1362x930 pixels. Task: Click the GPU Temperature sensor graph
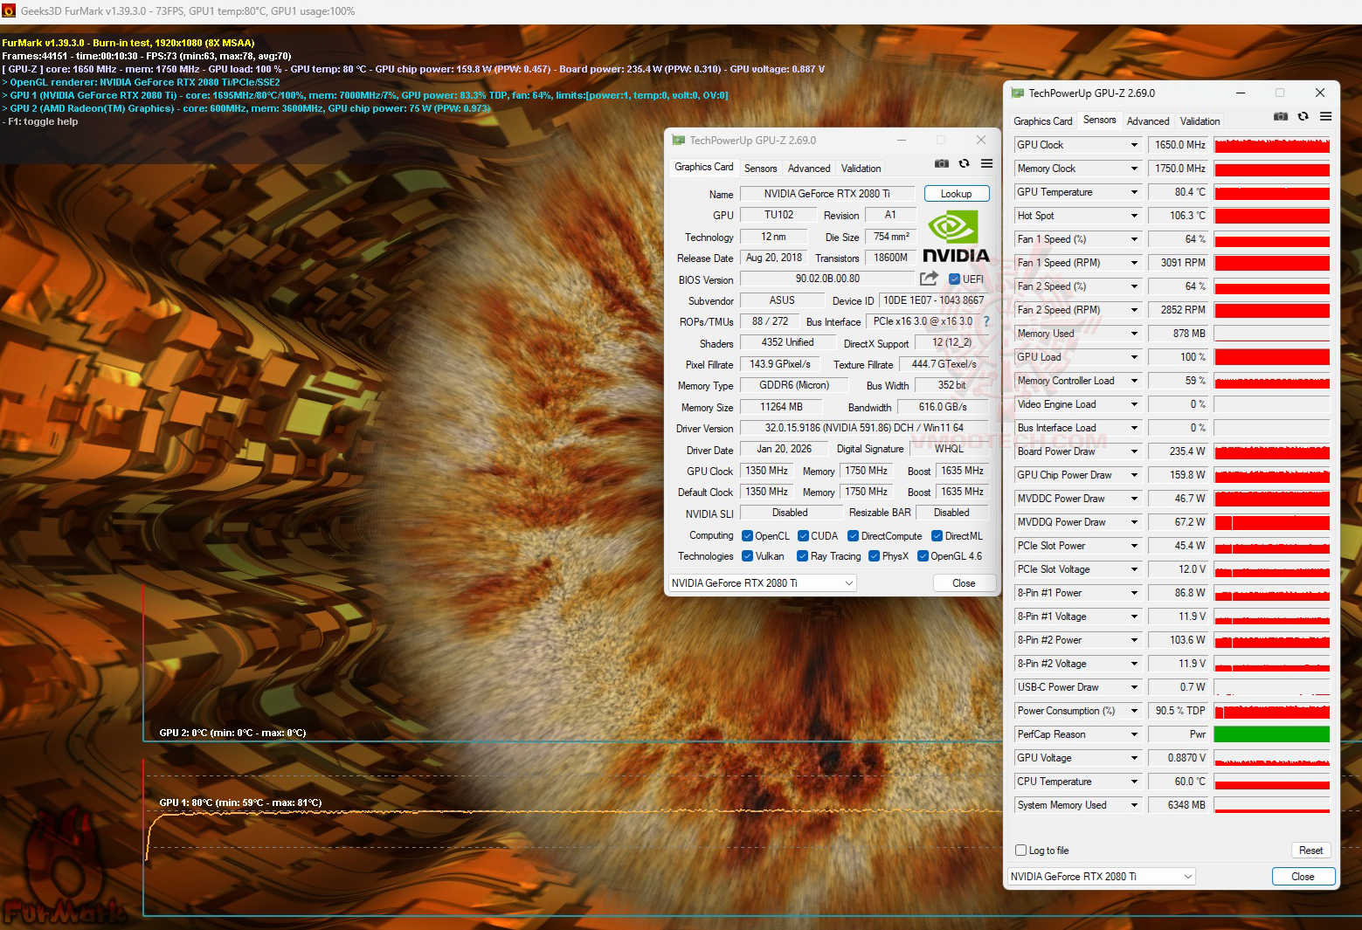tap(1272, 192)
